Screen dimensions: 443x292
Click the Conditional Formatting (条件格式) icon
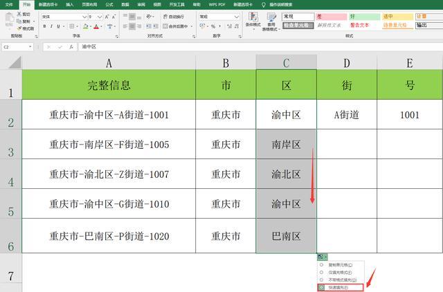253,20
